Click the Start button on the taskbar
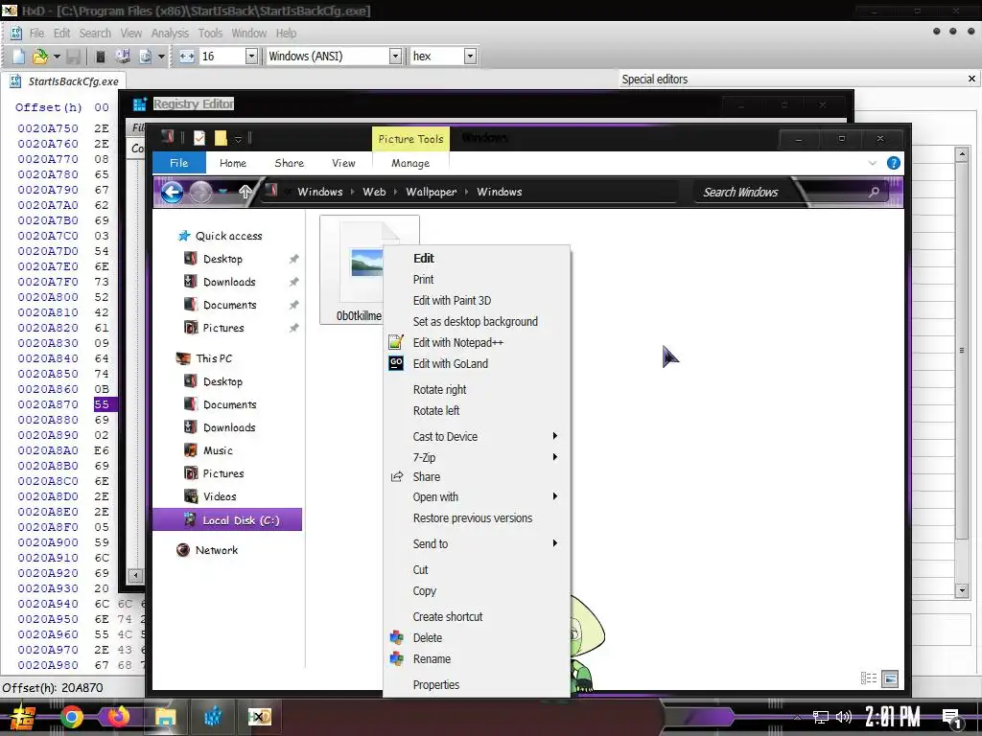The image size is (982, 736). tap(21, 717)
